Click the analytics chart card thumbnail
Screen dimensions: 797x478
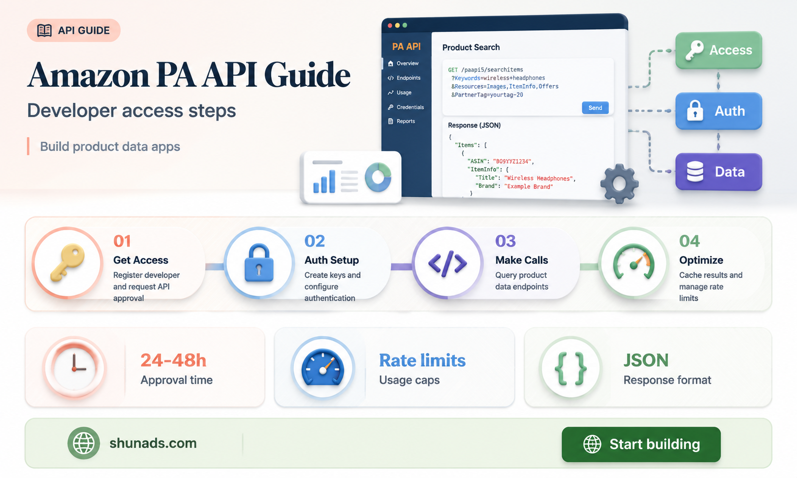351,177
